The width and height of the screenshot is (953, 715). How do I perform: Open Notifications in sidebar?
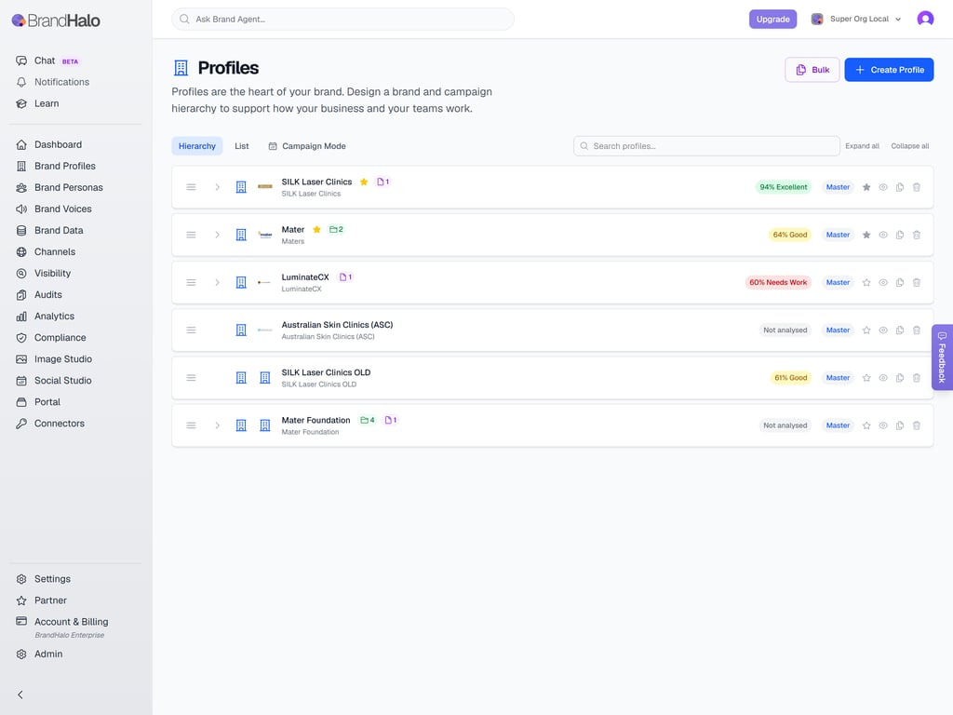(x=53, y=82)
